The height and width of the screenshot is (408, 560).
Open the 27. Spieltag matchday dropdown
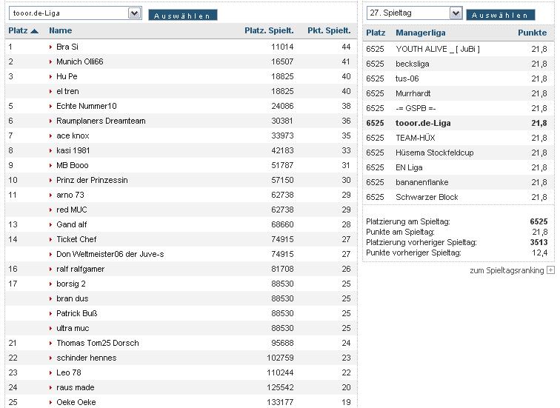tap(456, 13)
